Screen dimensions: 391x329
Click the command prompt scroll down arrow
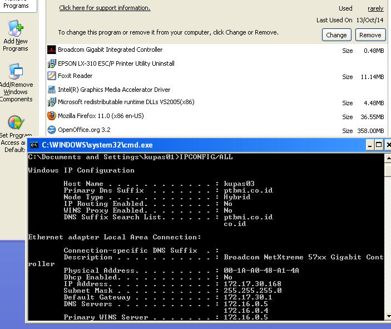388,317
